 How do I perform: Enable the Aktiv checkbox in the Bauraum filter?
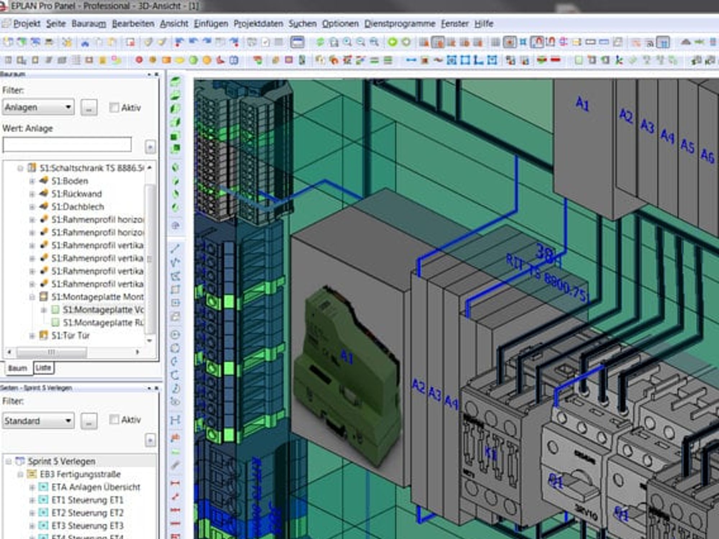click(114, 107)
